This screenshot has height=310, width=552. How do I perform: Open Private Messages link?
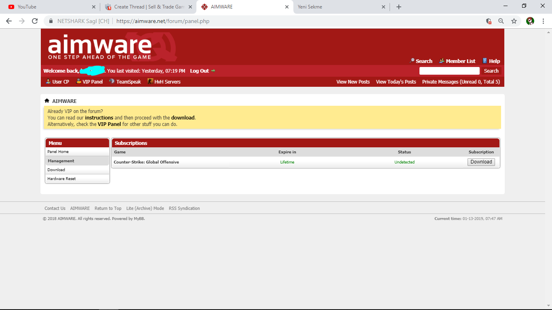click(461, 82)
